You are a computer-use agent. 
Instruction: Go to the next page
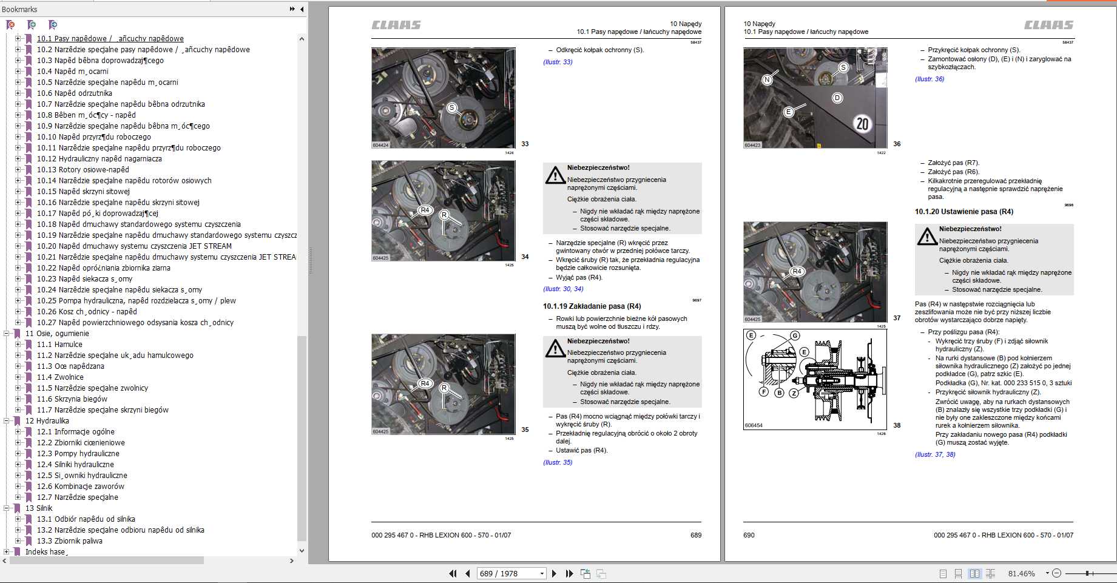553,573
